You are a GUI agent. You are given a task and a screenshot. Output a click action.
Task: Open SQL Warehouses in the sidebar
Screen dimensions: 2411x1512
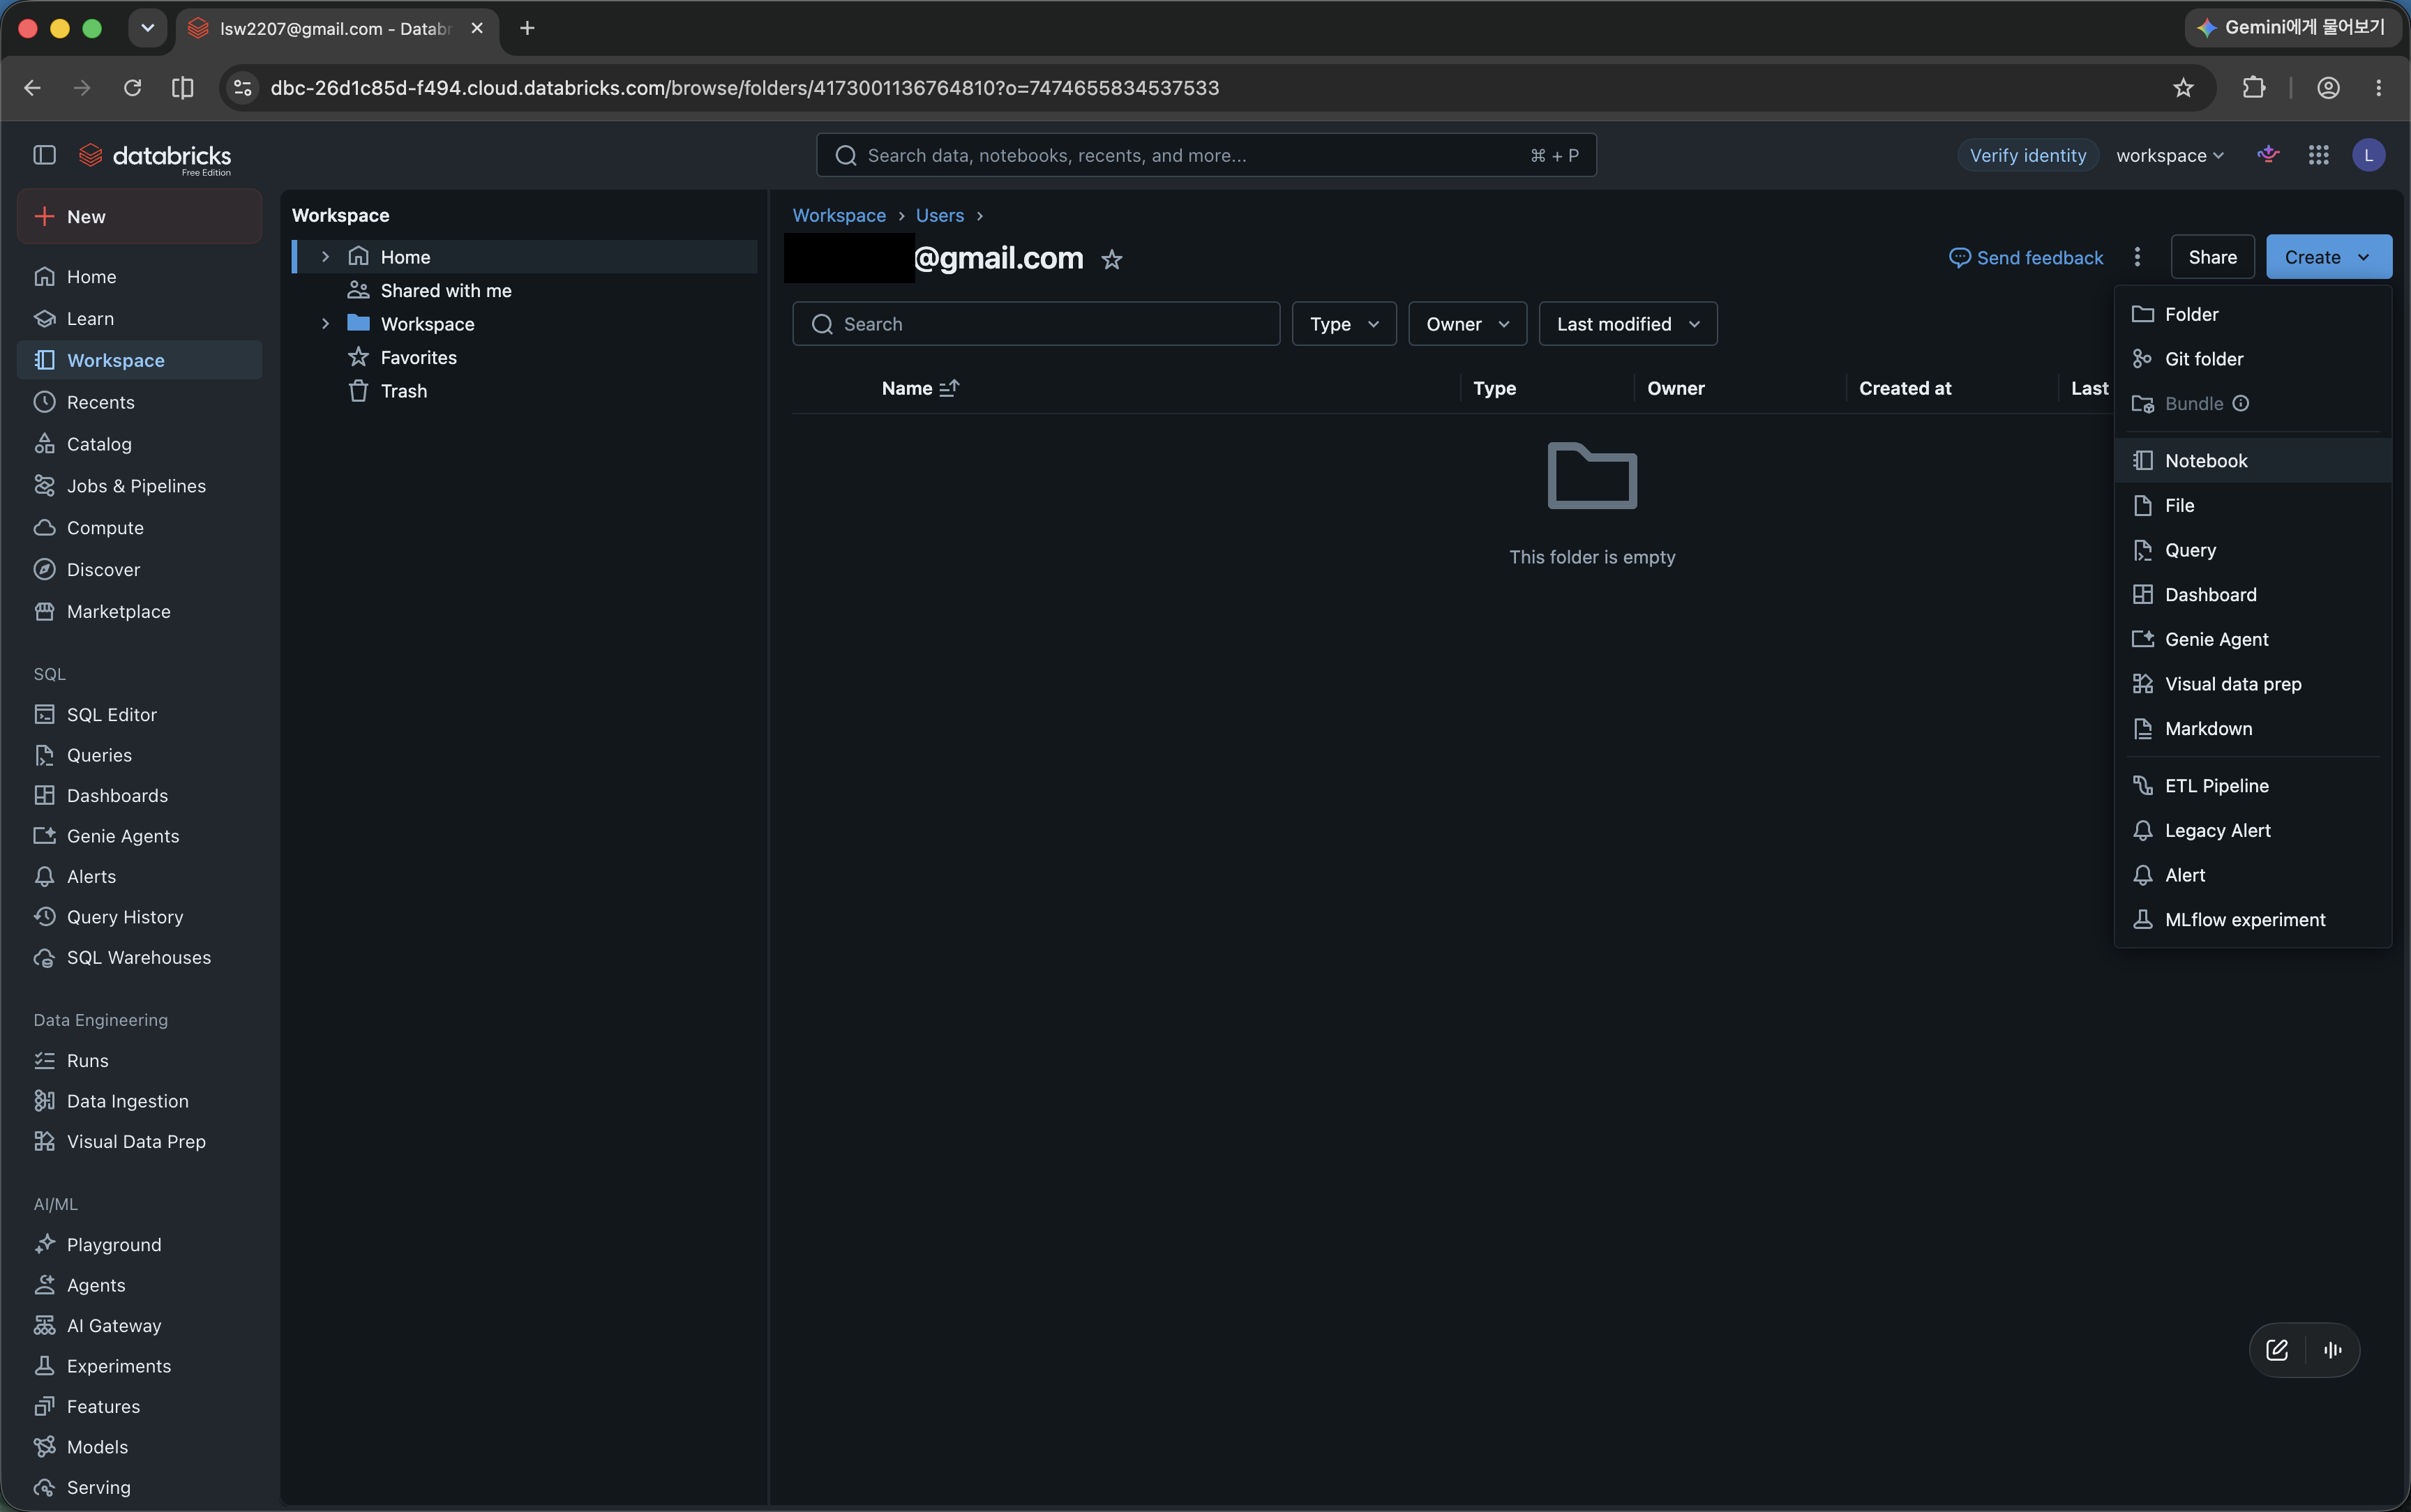coord(140,958)
